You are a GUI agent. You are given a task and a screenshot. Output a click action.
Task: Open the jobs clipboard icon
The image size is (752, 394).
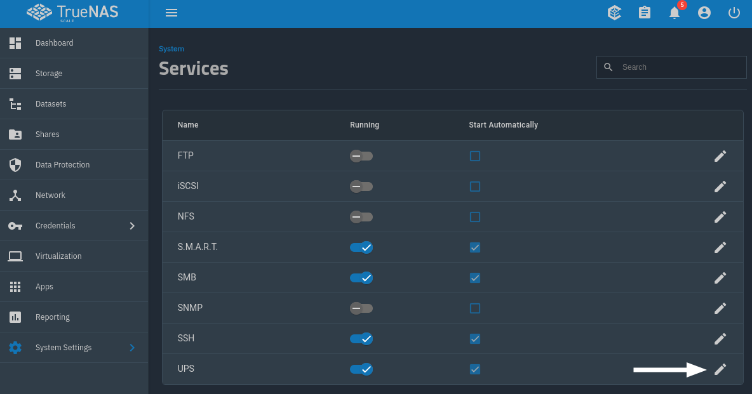tap(645, 13)
